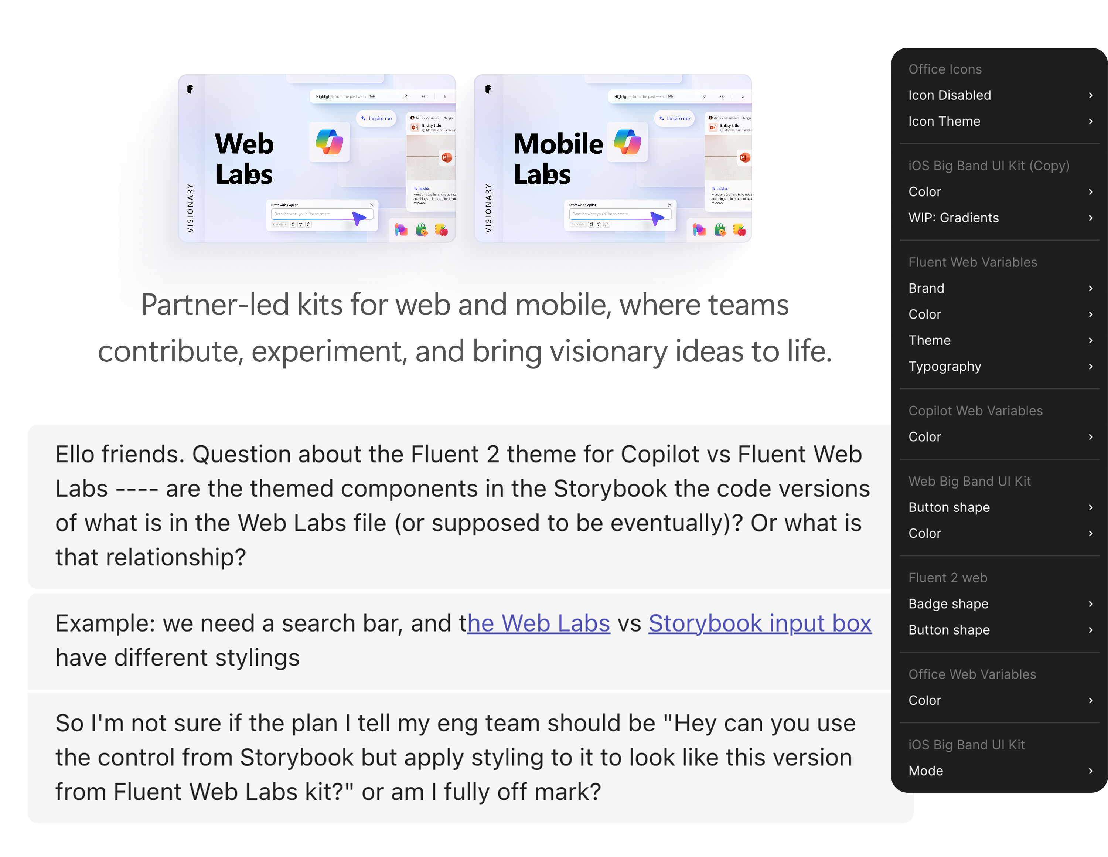
Task: Click the 'Mobile Labs' title text
Action: coord(558,159)
